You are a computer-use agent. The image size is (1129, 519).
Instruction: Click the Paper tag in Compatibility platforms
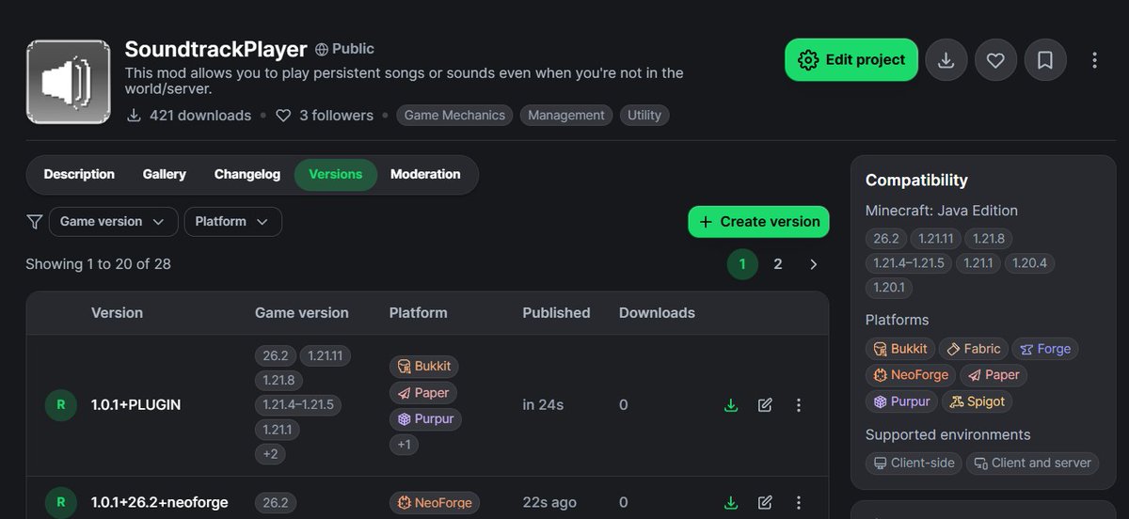pyautogui.click(x=994, y=375)
